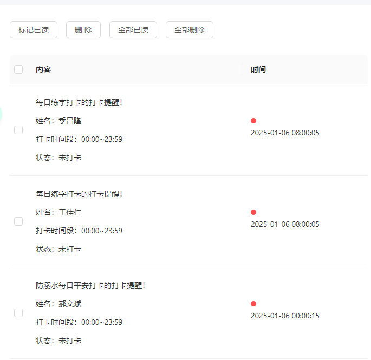Click the 时间 column header
Screen dimensions: 371x360
258,69
